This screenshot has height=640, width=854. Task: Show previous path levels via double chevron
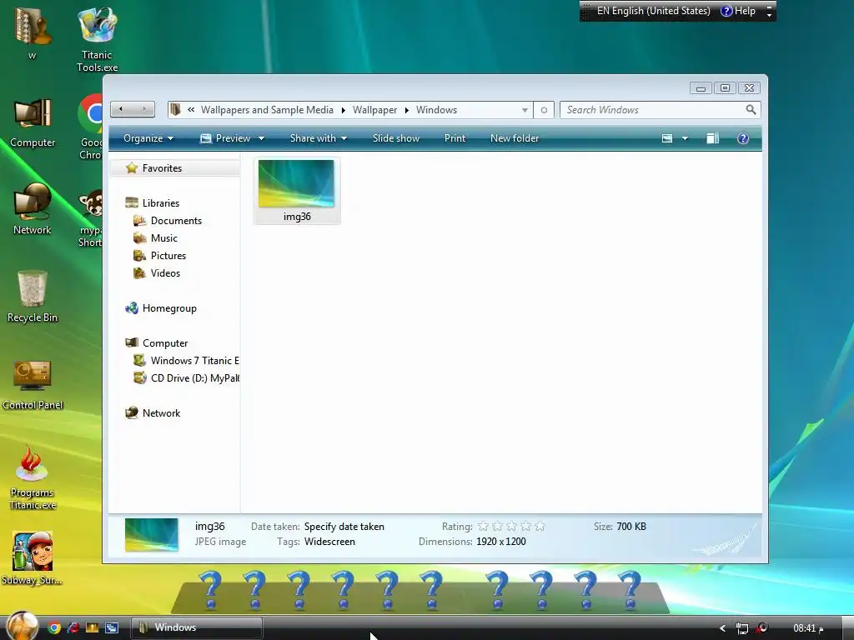click(191, 109)
